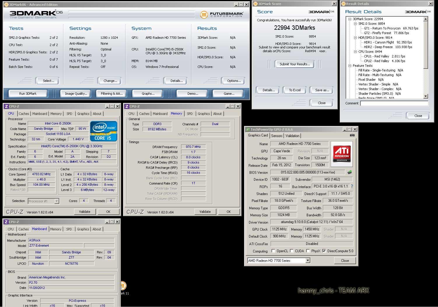Click the Z icon of the CPU-Z Mainboard window
The image size is (438, 307).
(x=6, y=222)
